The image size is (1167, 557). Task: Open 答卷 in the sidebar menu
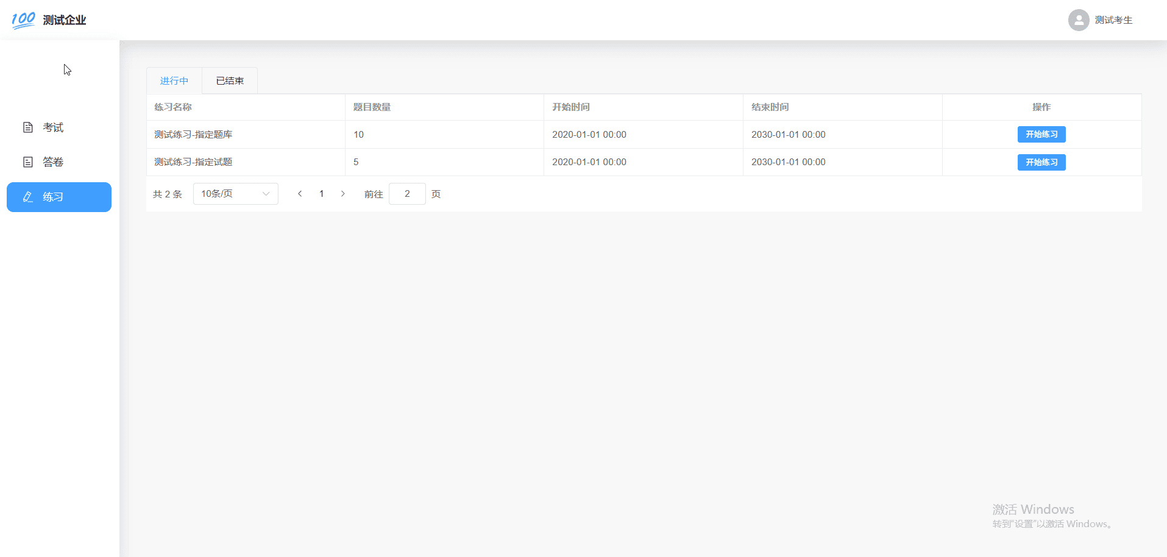[x=53, y=162]
